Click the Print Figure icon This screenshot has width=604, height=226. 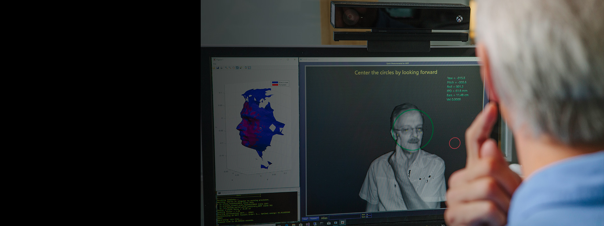pos(221,68)
